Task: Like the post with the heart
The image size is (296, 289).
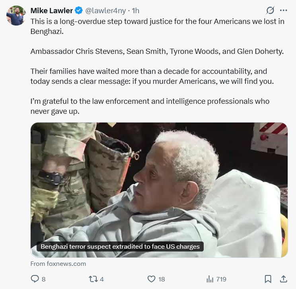Action: 151,279
